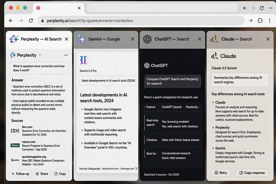Click the browser back arrow beside the address bar
The image size is (276, 184).
point(11,21)
